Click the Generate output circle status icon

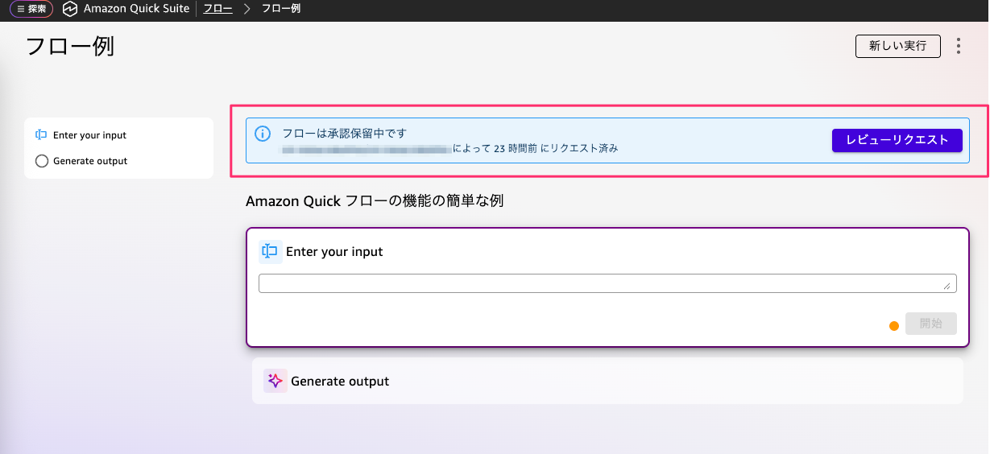(x=42, y=161)
